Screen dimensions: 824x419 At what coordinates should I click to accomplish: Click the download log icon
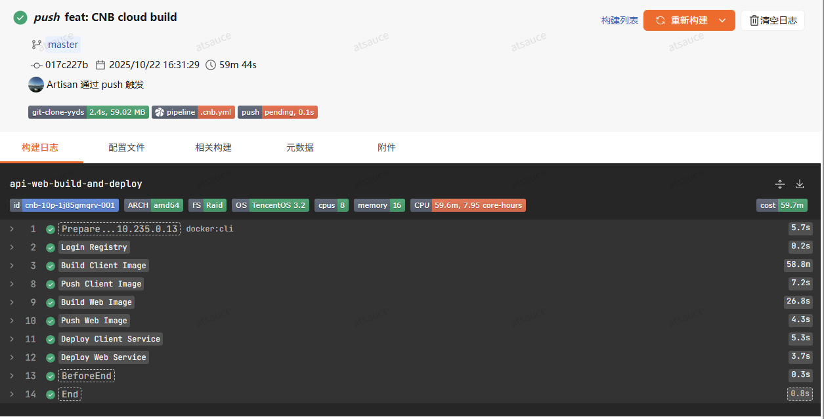click(800, 184)
